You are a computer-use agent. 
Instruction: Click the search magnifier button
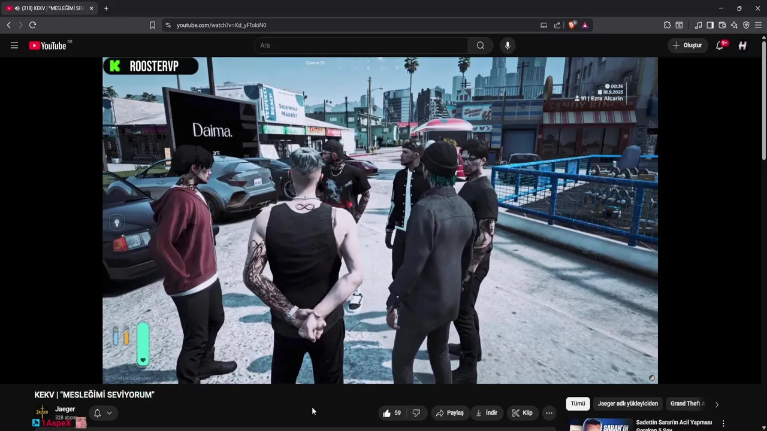(x=481, y=45)
